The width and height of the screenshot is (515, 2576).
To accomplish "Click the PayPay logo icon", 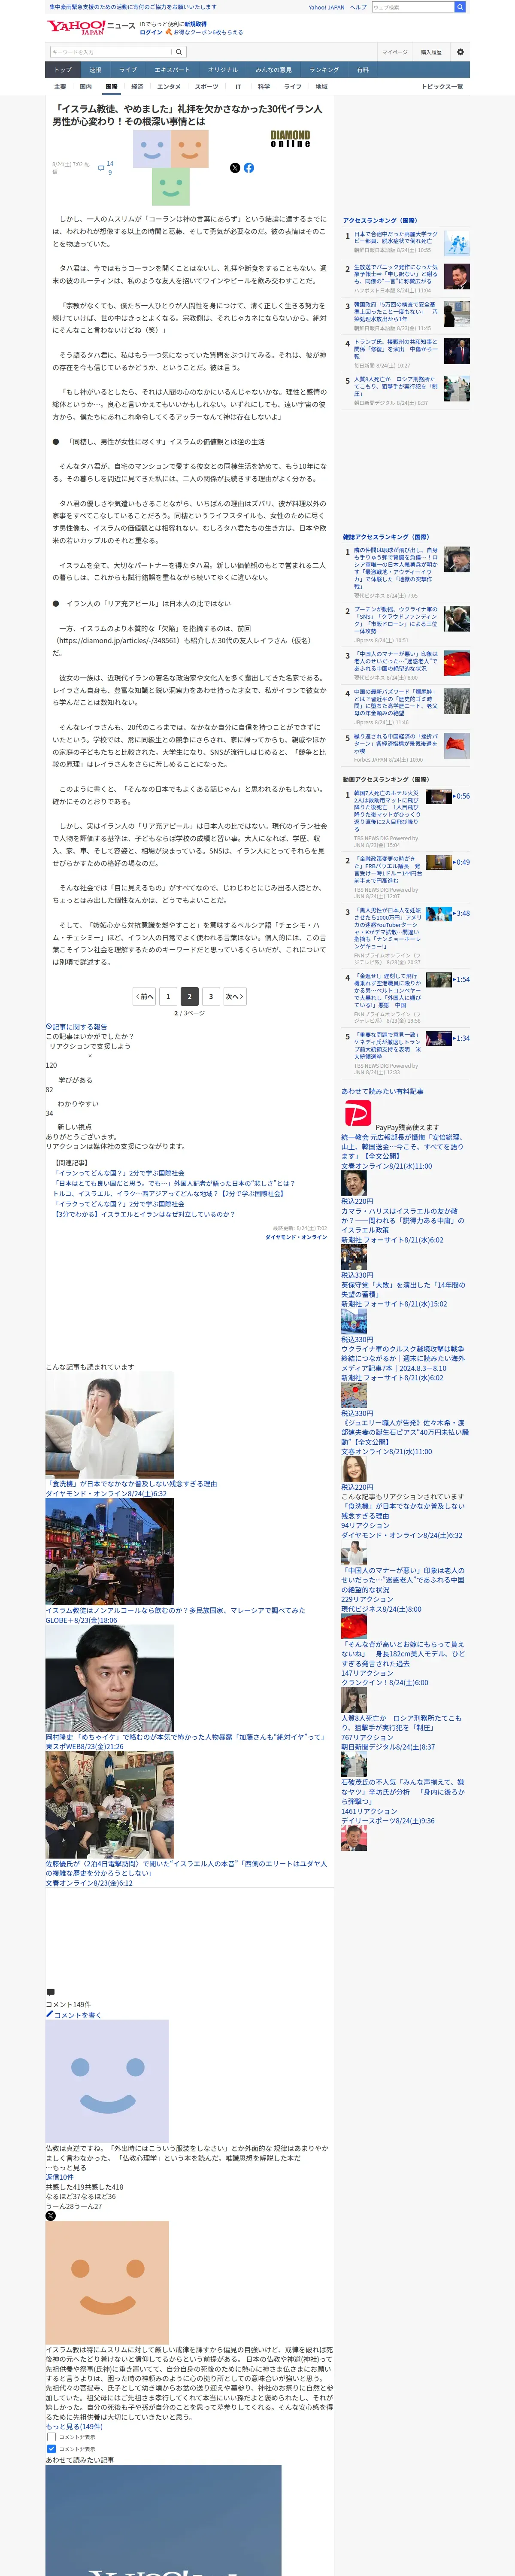I will [357, 1112].
